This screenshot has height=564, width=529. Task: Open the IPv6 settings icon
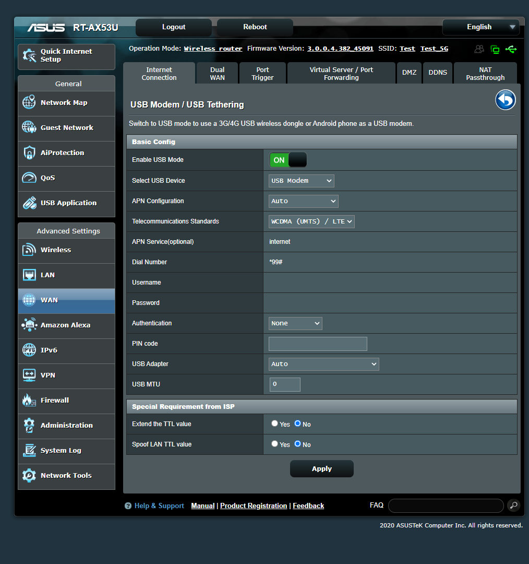coord(29,350)
